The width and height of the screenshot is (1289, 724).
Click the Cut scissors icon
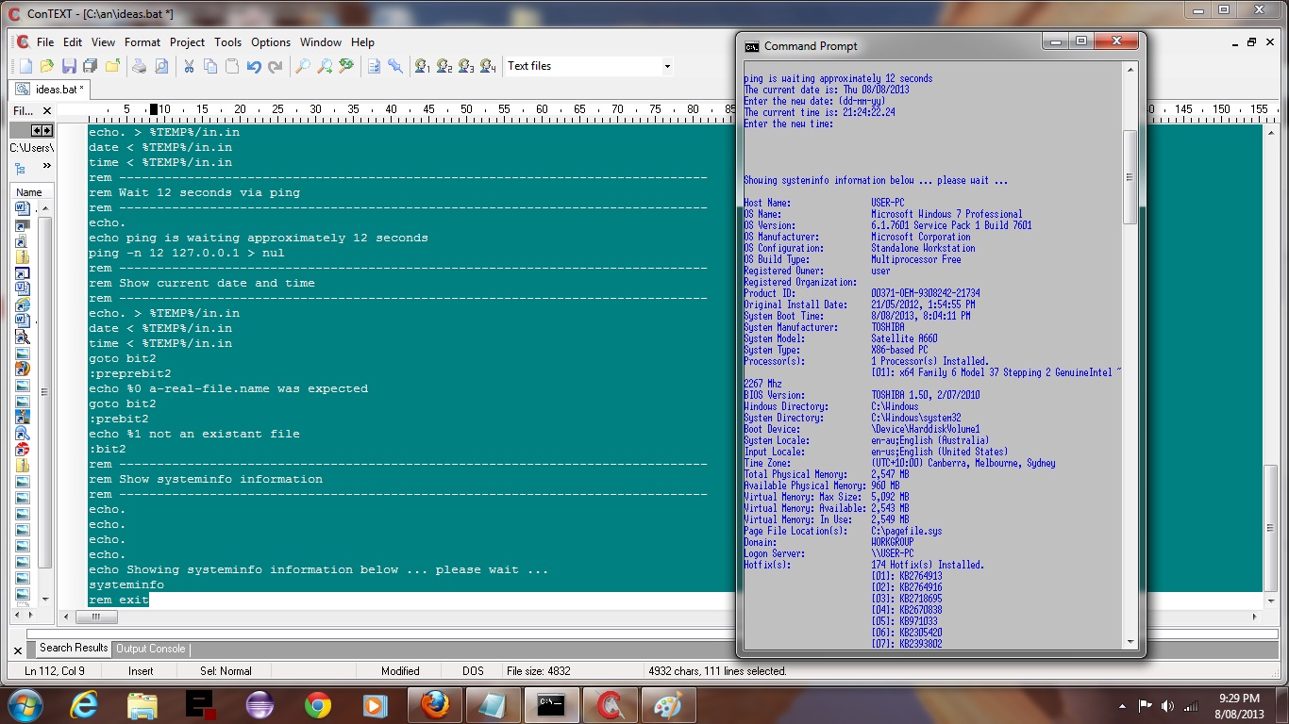pos(189,66)
